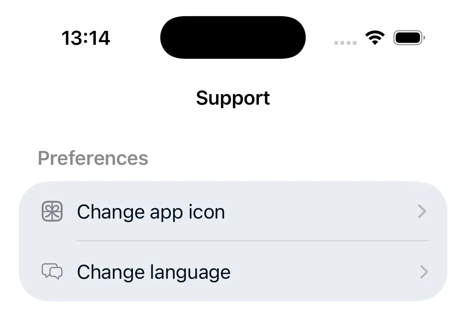Tap the Dynamic Island pill
The height and width of the screenshot is (322, 466).
[233, 37]
